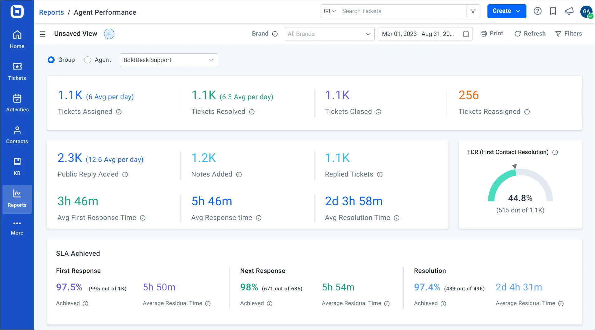Screen dimensions: 595x330
Task: Click the Refresh button
Action: [x=530, y=34]
